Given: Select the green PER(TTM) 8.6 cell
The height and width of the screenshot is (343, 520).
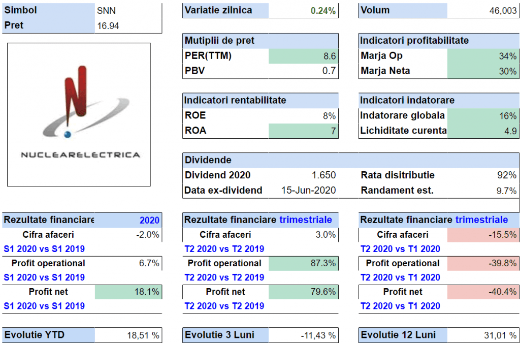Looking at the screenshot, I should pos(303,56).
